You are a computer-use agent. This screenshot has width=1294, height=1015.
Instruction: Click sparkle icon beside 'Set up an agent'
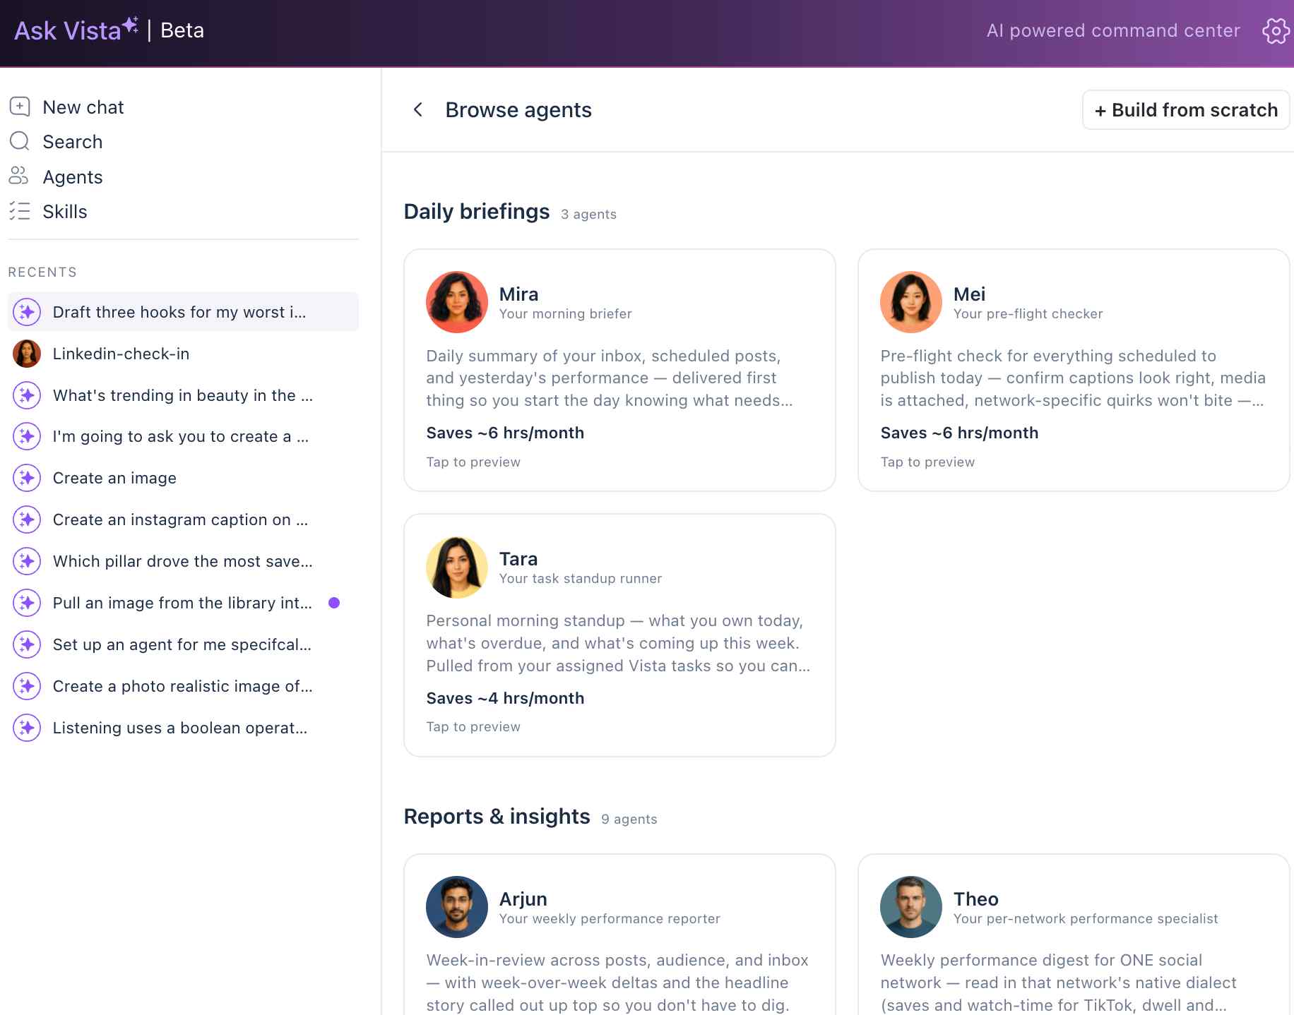[x=27, y=644]
